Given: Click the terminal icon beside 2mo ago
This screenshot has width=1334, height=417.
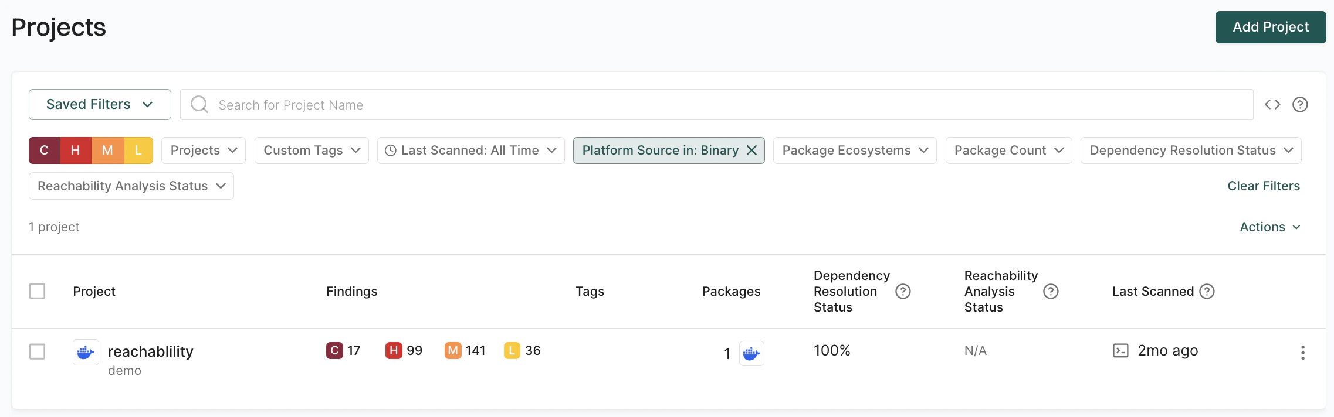Looking at the screenshot, I should coord(1120,350).
